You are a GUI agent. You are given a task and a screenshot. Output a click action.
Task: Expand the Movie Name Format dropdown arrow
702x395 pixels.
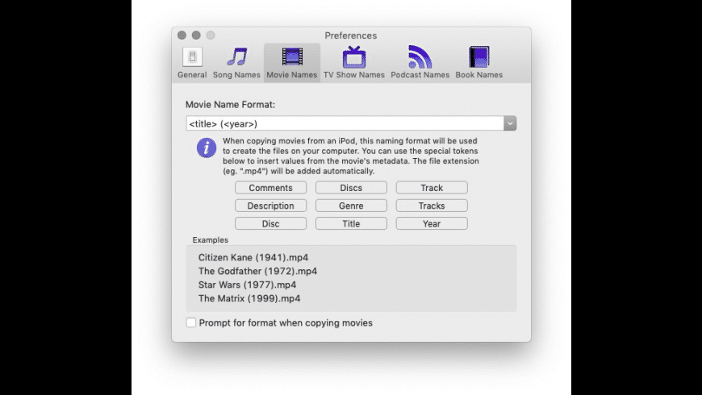510,123
